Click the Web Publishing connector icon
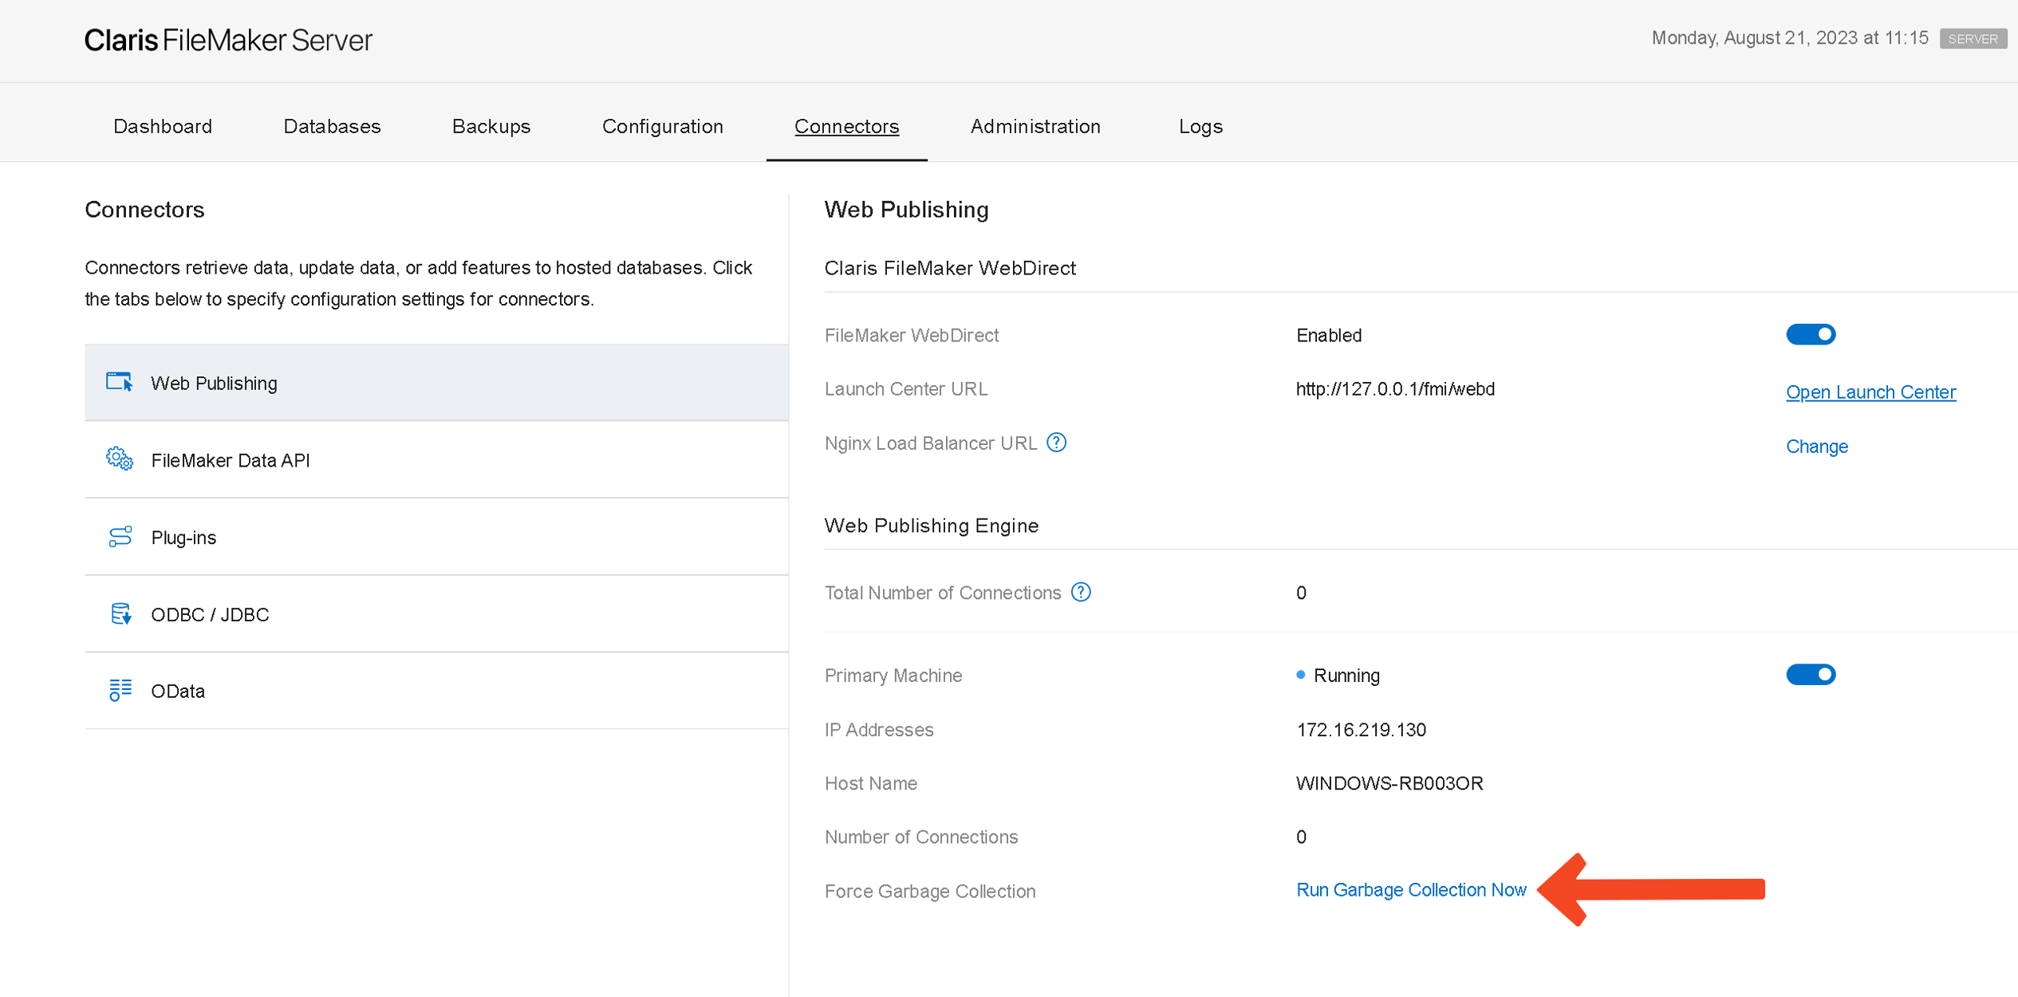 pyautogui.click(x=120, y=382)
